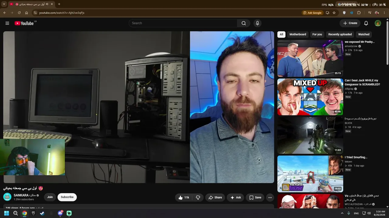Reload the page in Chrome
Viewport: 389px width, 218px height.
(19, 13)
